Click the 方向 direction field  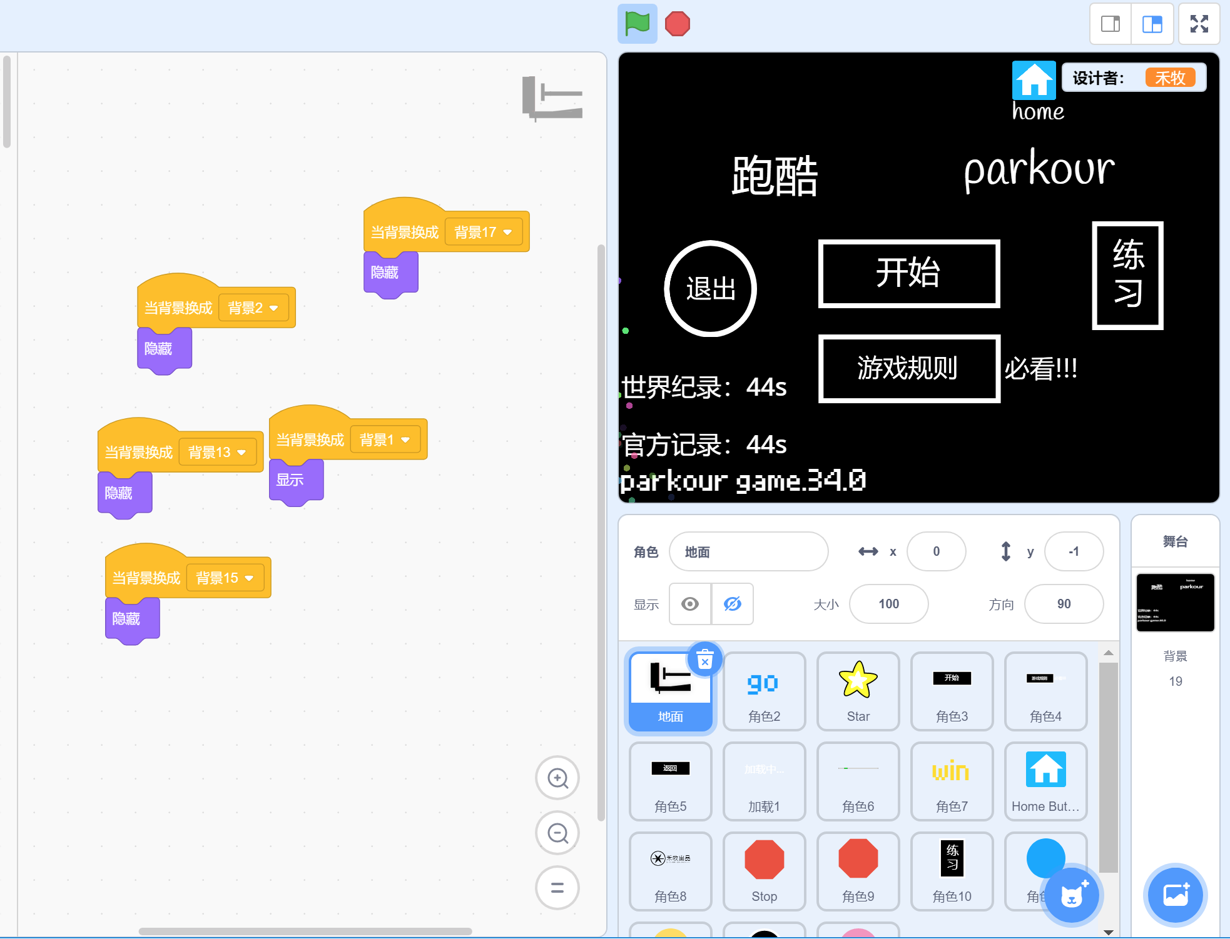pos(1064,604)
